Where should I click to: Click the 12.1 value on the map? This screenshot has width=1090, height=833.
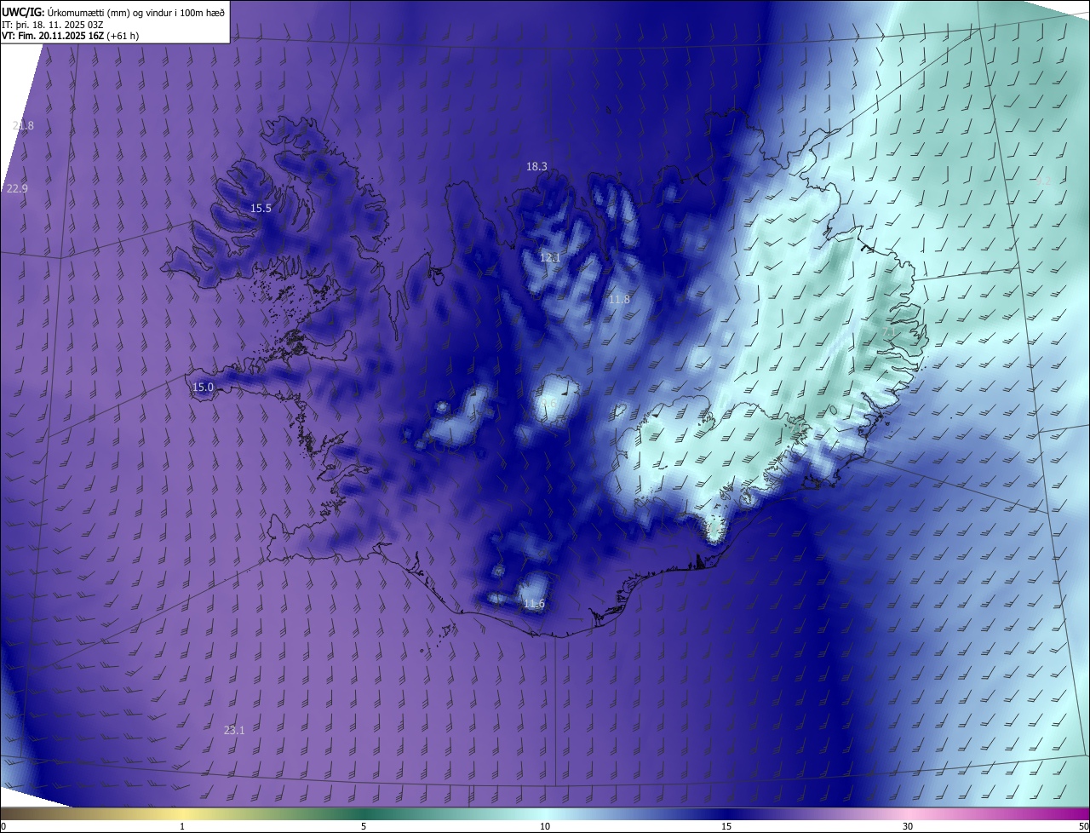coord(550,257)
